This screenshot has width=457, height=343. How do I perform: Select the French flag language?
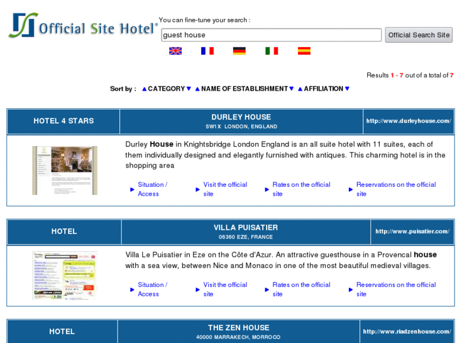click(x=207, y=51)
